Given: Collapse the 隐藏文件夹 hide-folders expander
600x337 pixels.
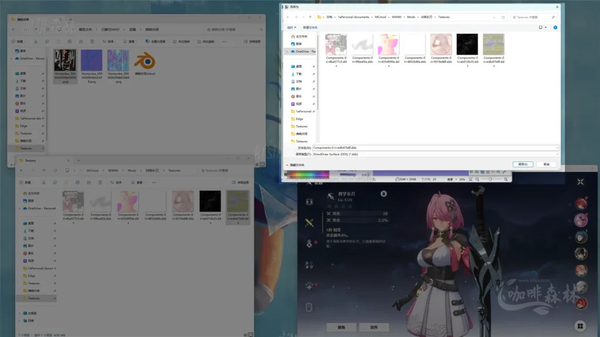Looking at the screenshot, I should pyautogui.click(x=287, y=163).
